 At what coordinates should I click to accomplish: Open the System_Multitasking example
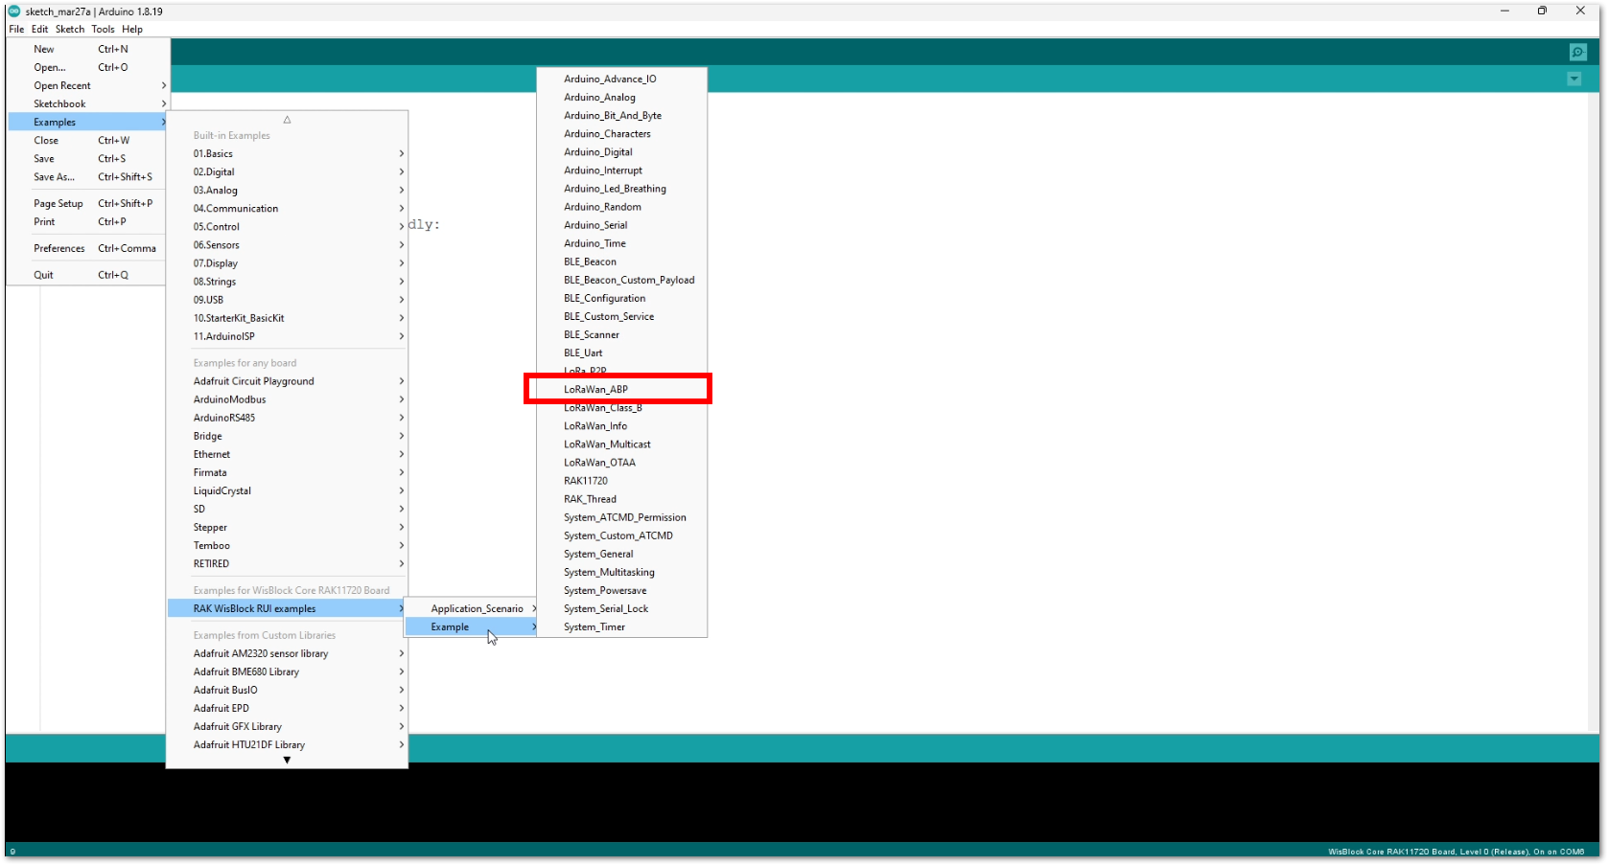[x=621, y=572]
